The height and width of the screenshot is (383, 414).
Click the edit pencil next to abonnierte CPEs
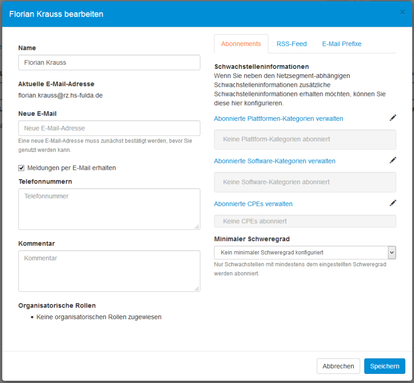[393, 203]
